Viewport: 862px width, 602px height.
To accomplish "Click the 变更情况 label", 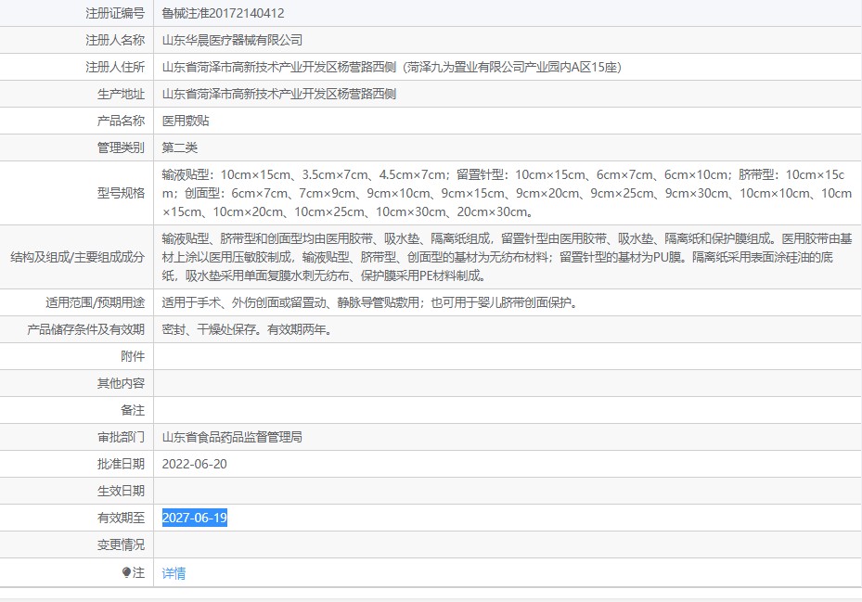I will pos(121,544).
